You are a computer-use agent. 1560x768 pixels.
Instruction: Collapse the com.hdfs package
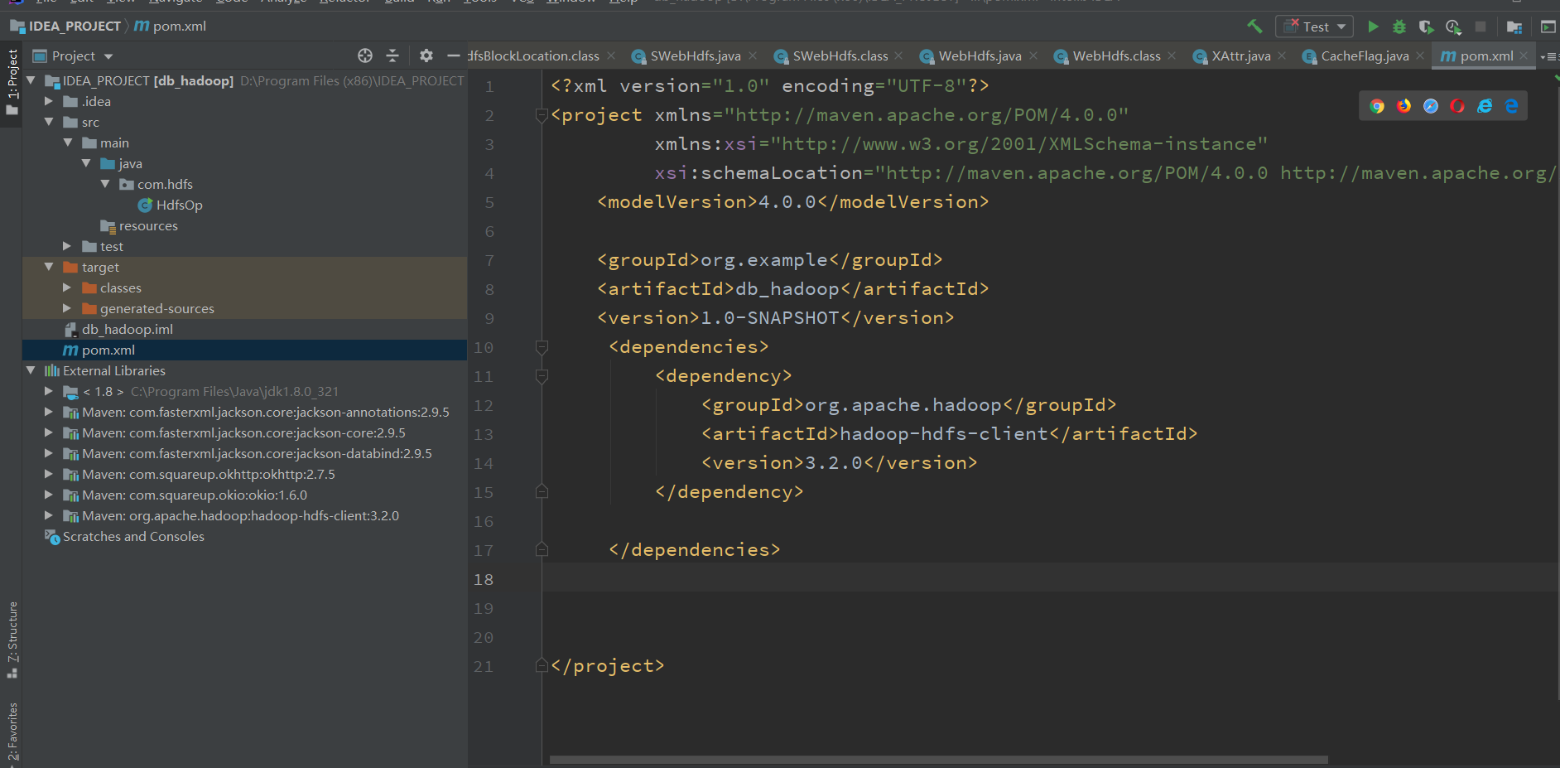[105, 184]
